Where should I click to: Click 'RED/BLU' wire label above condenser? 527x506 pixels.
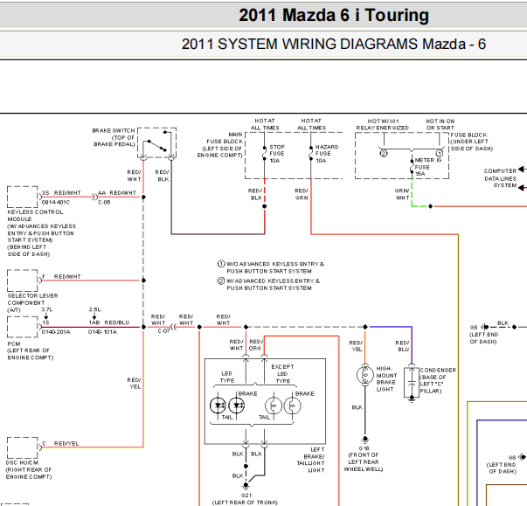tap(402, 346)
